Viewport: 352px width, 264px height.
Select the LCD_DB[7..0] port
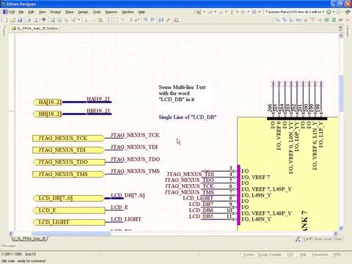coord(68,198)
